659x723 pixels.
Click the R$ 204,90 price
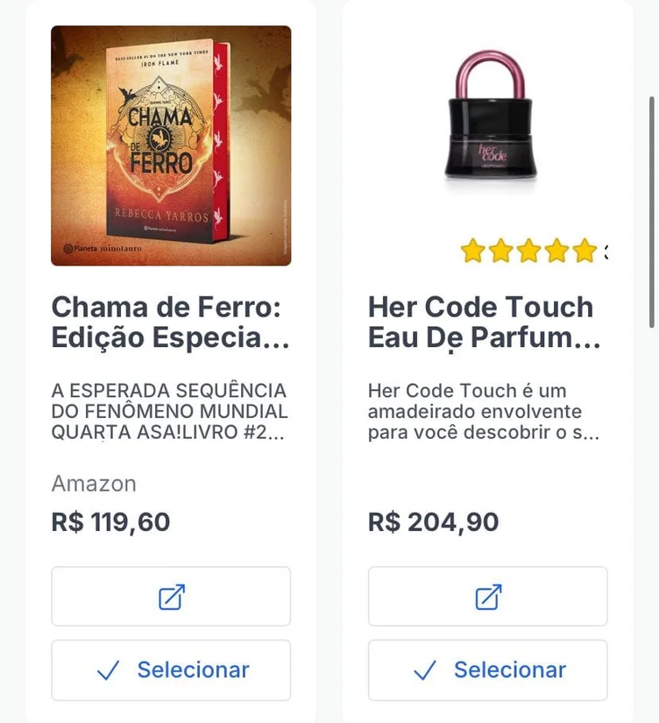point(433,522)
